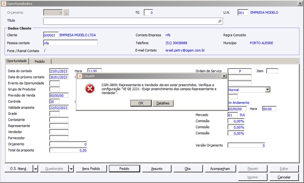Focus the Fornecedor input field
The image size is (304, 183).
pos(59,138)
